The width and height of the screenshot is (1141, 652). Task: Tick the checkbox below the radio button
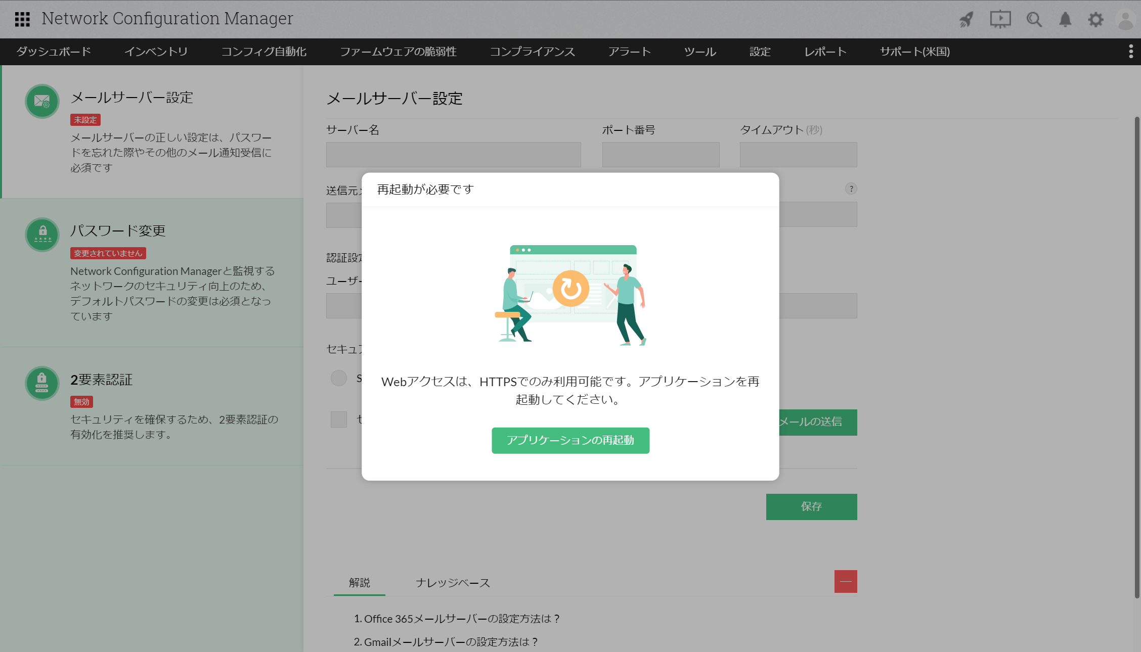338,419
